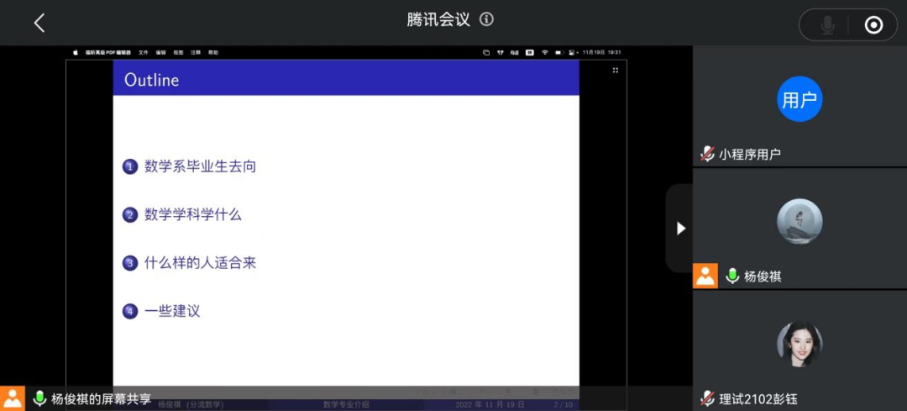Viewport: 907px width, 411px height.
Task: Click the 11月19日 19:31 clock
Action: point(603,52)
